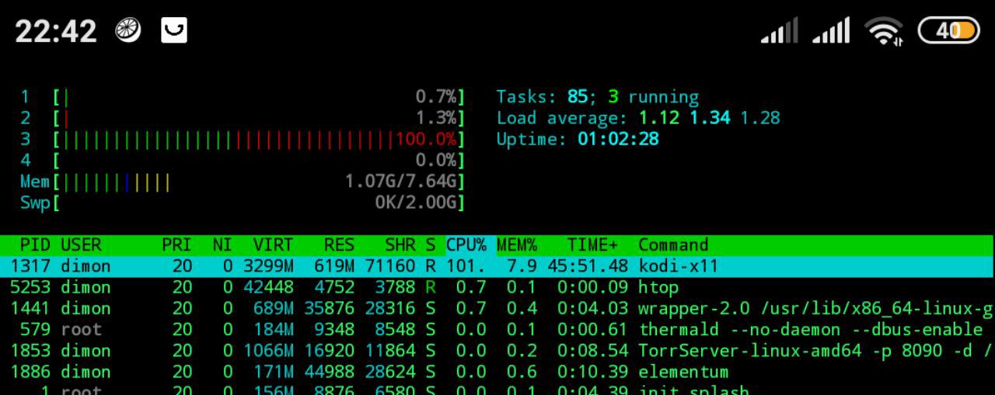995x395 pixels.
Task: Click PID 579 cell
Action: pyautogui.click(x=36, y=329)
